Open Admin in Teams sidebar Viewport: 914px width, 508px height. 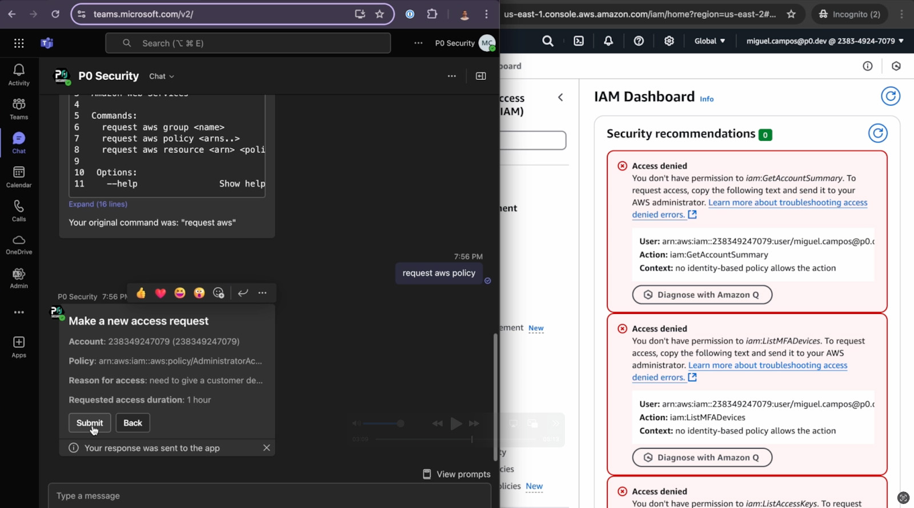(x=19, y=279)
